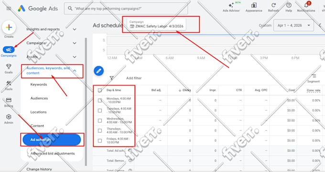
Task: Check the Tuesdays schedule row
Action: click(100, 111)
